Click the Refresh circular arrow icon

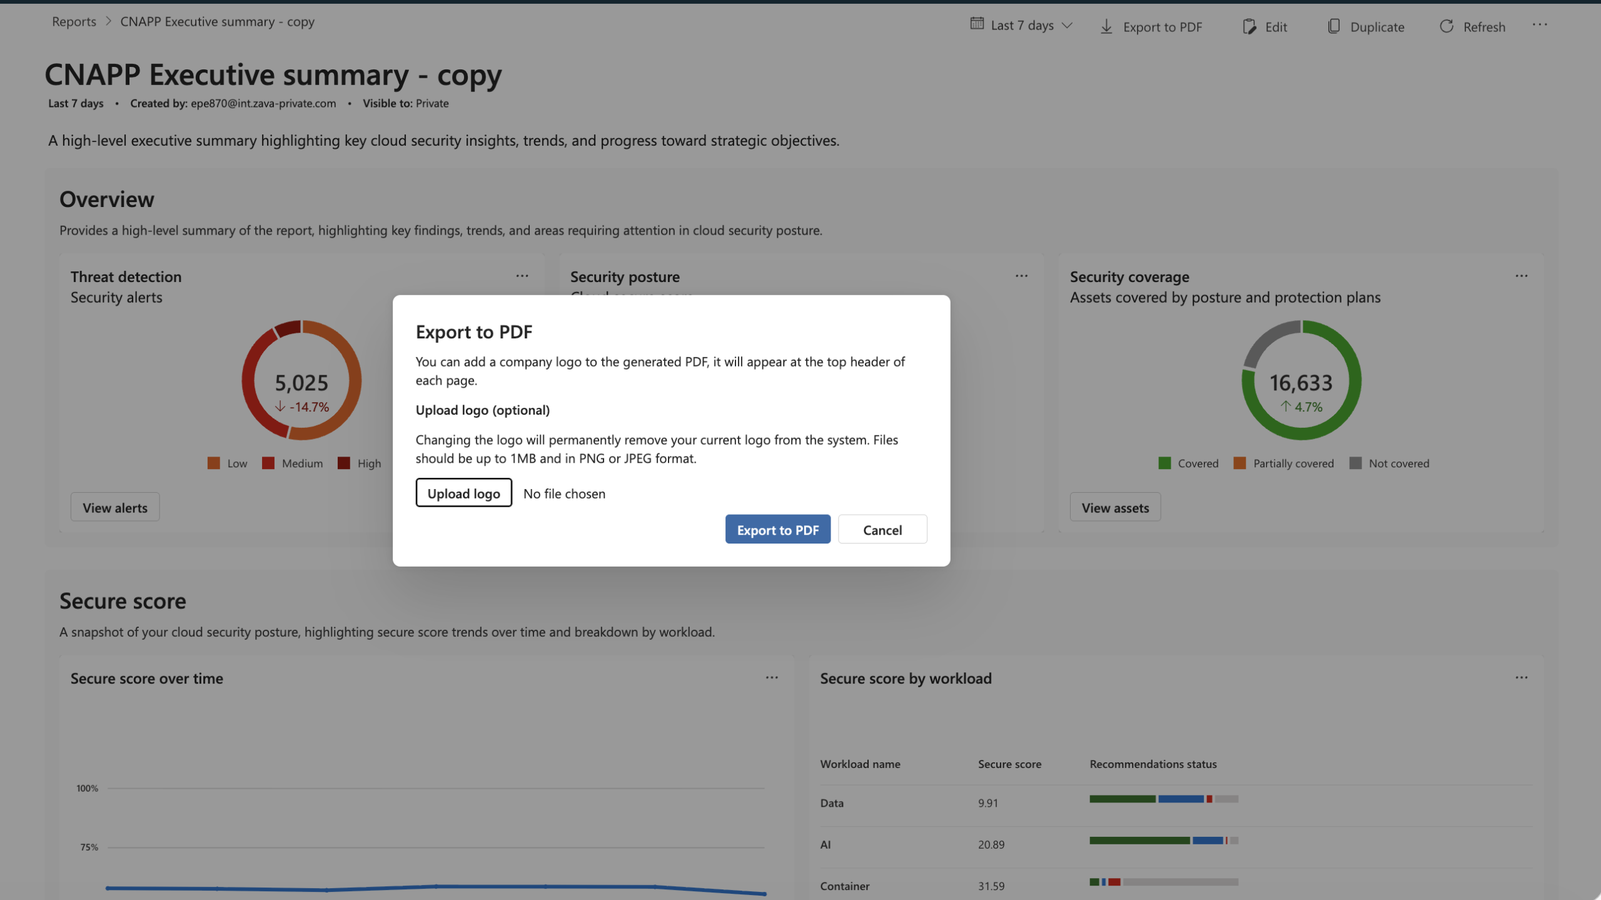1446,26
